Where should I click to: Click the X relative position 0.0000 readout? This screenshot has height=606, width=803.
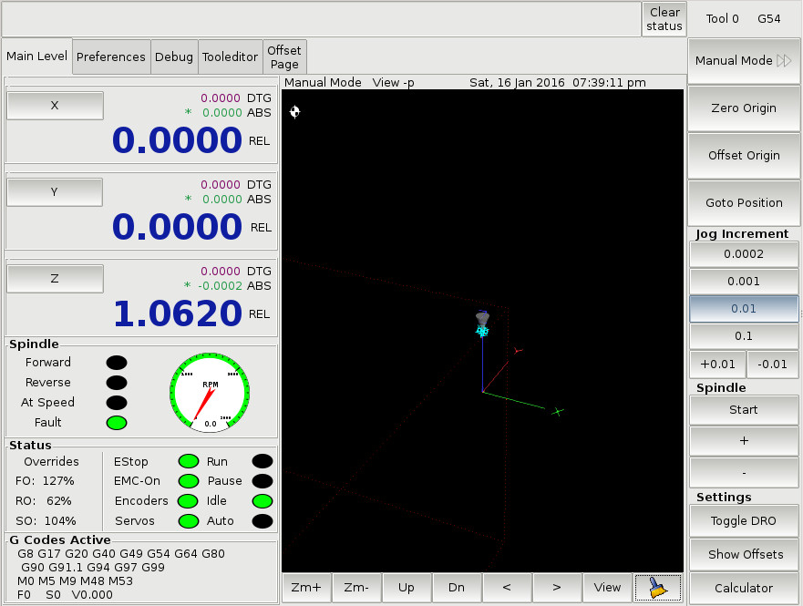177,139
